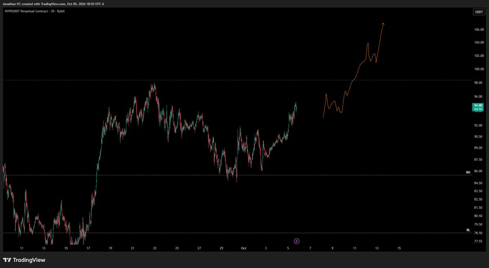This screenshot has width=489, height=268.
Task: Click the 96.00 price axis label
Action: [x=479, y=97]
